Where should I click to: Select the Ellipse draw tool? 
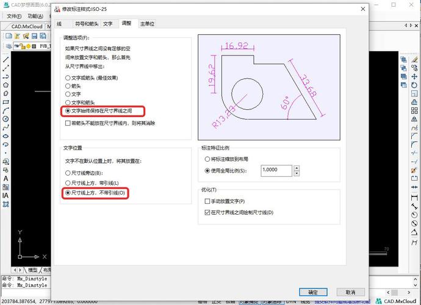[5, 136]
